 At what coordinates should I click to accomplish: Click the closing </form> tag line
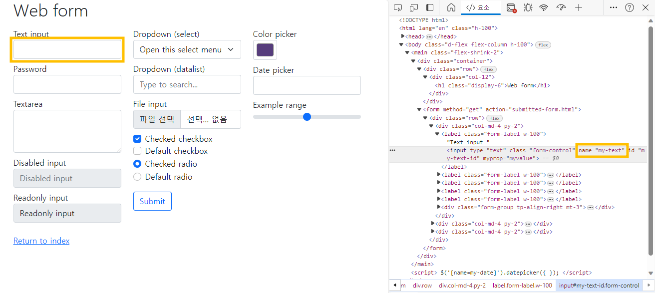(x=434, y=248)
